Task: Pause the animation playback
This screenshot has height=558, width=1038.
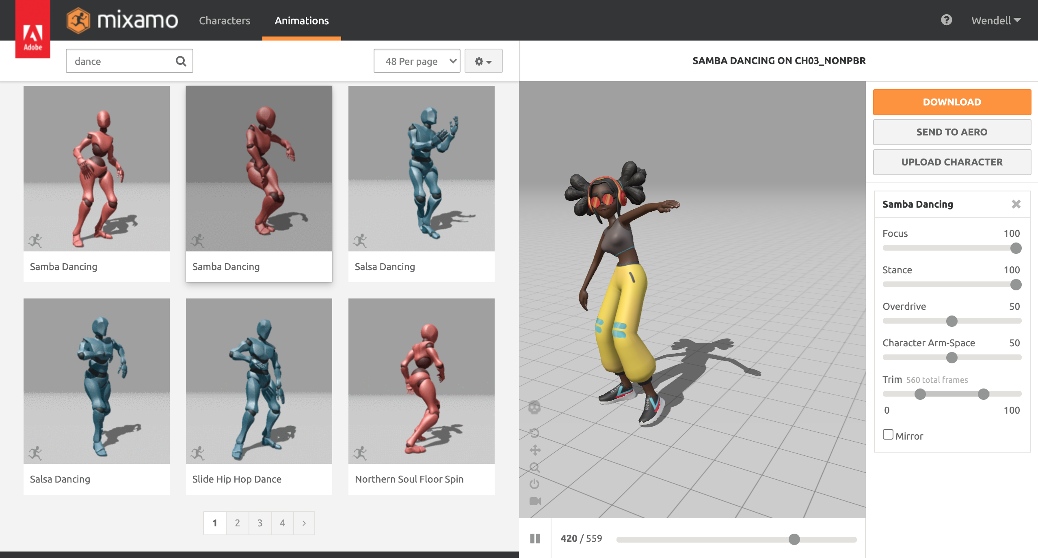Action: click(535, 539)
